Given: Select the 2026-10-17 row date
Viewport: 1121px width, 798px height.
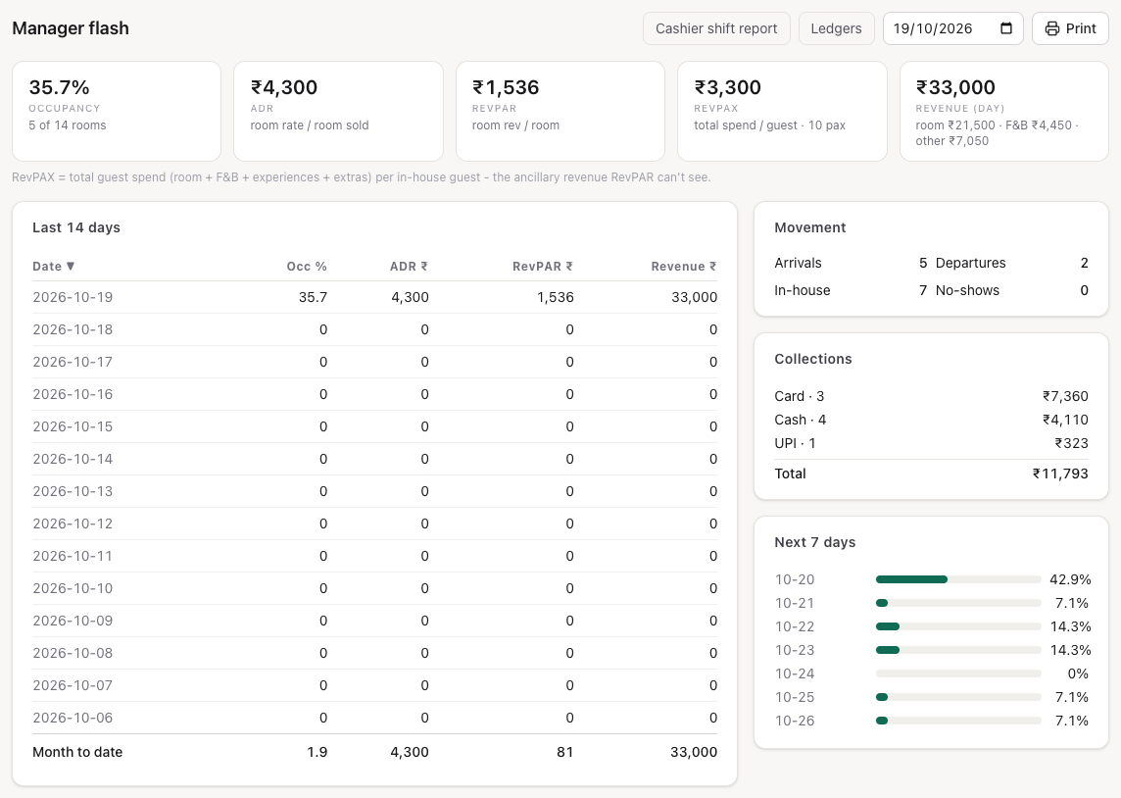Looking at the screenshot, I should coord(73,362).
